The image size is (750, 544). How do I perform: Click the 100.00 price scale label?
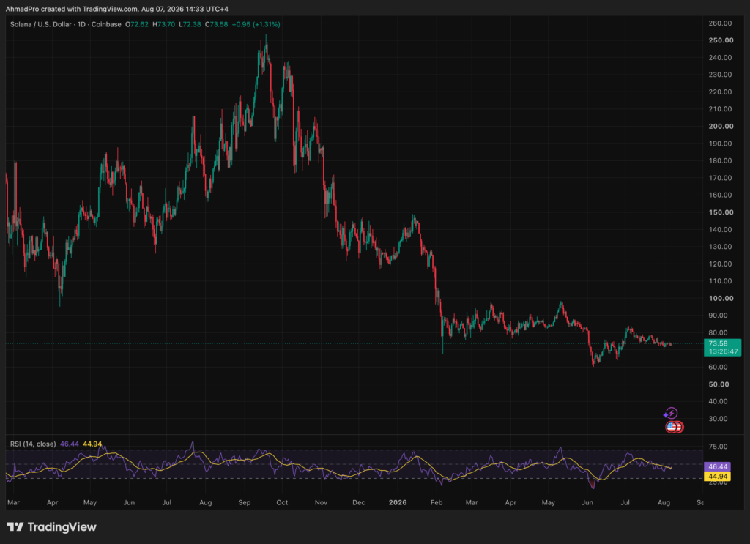pyautogui.click(x=721, y=298)
